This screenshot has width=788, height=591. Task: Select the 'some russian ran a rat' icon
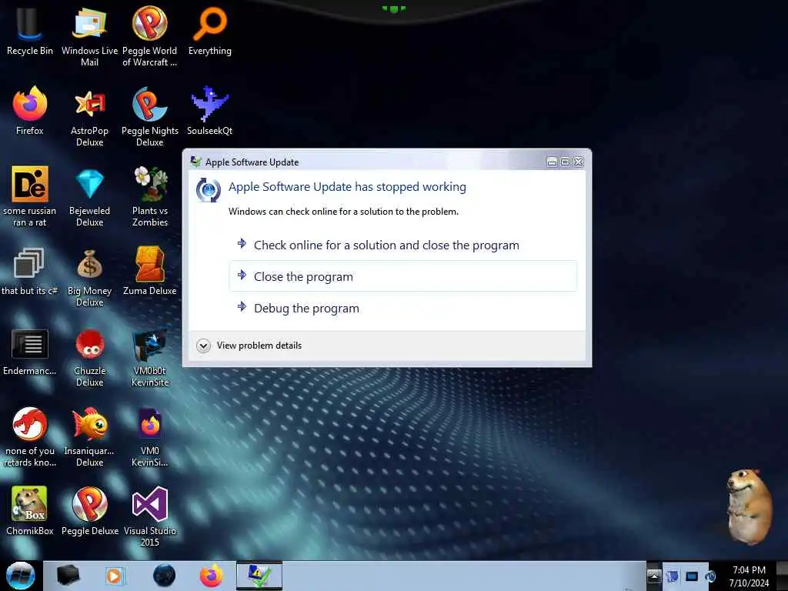coord(29,196)
